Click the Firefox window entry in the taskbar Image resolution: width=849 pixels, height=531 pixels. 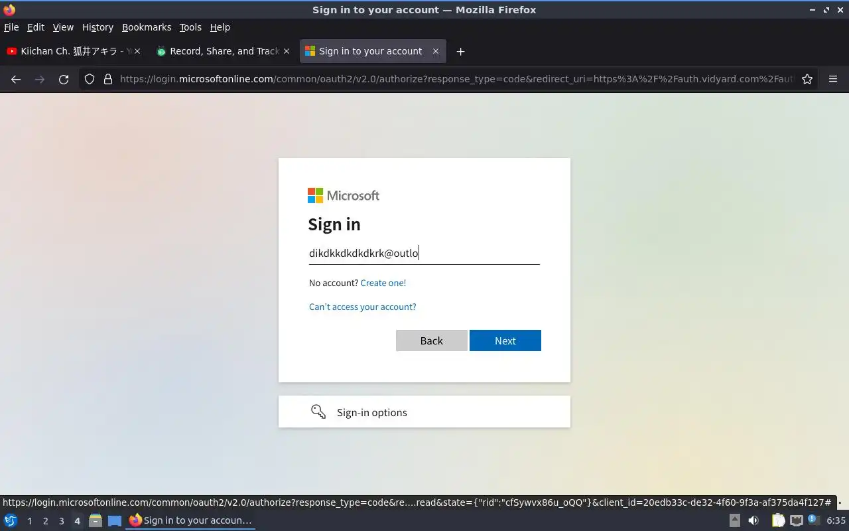click(190, 520)
